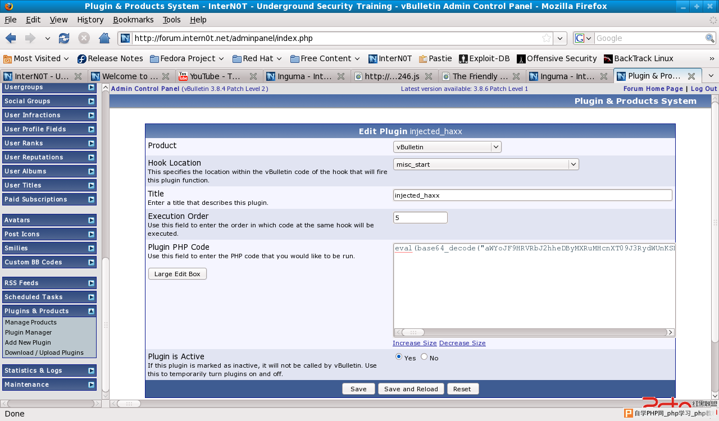Switch to the Welcome to tab
The image size is (719, 421).
[130, 76]
